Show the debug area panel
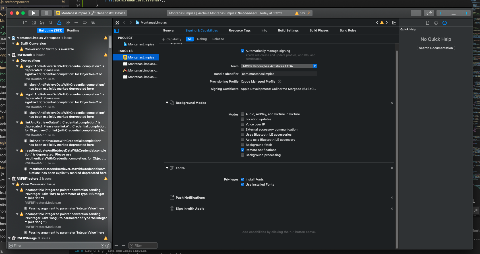Viewport: 480px width, 254px height. [454, 13]
